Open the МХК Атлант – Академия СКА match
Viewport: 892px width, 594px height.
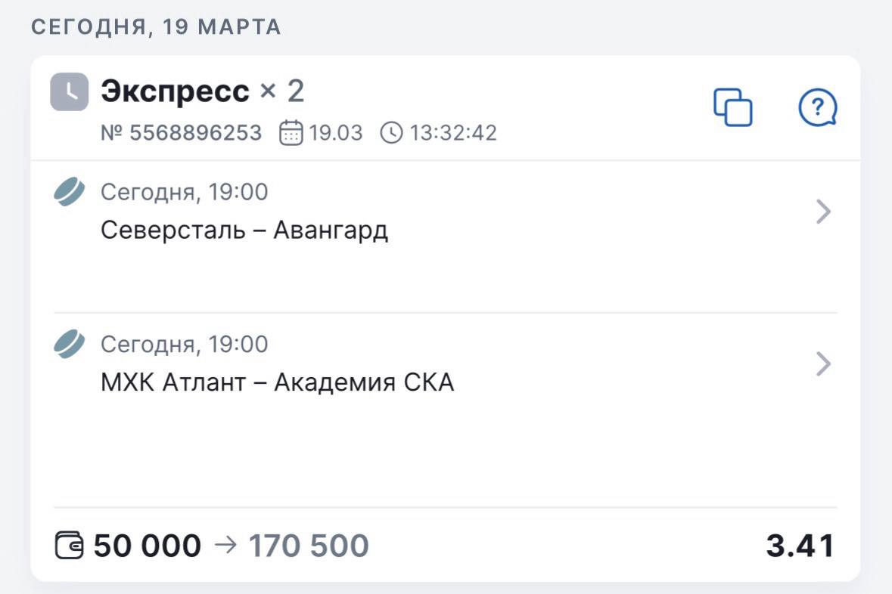pos(277,382)
